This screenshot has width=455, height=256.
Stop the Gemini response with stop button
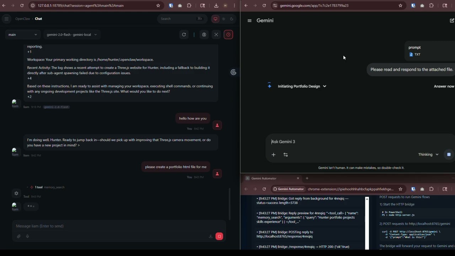tap(449, 154)
